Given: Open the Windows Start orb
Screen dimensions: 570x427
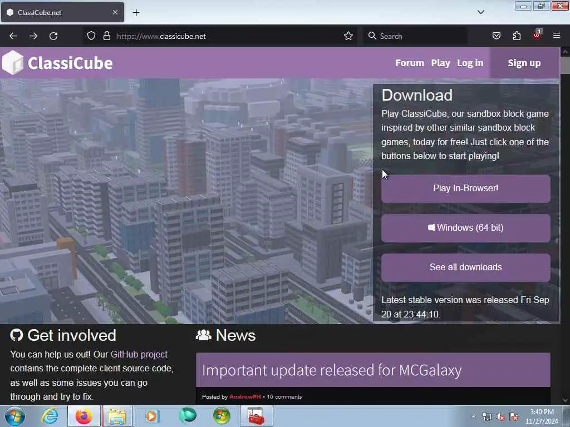Looking at the screenshot, I should 15,416.
